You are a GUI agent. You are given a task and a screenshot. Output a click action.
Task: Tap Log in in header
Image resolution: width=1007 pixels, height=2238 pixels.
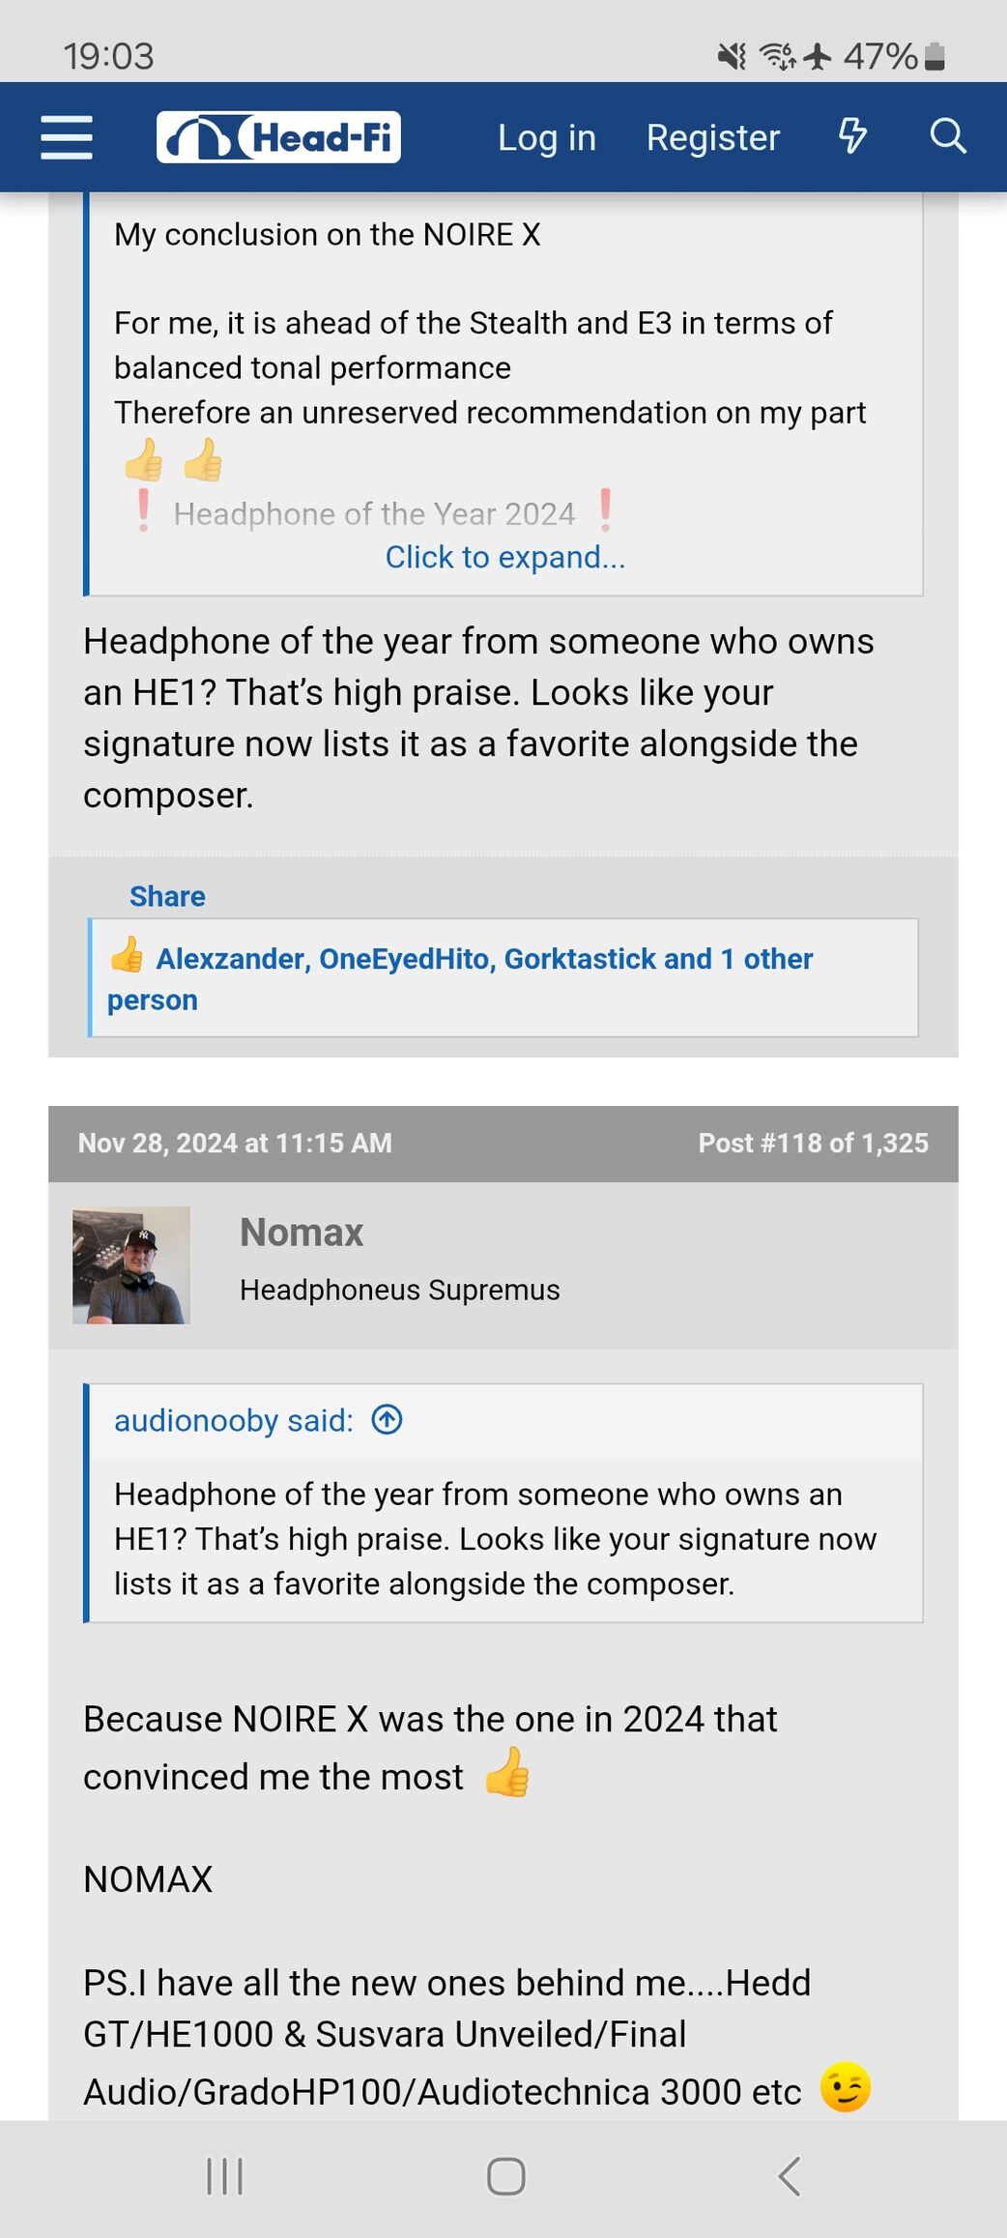[x=546, y=137]
